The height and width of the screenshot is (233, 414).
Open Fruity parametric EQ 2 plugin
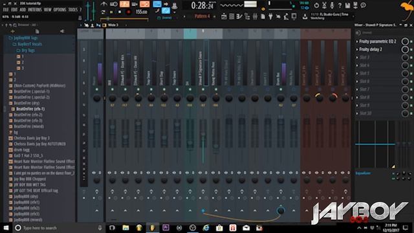point(378,41)
